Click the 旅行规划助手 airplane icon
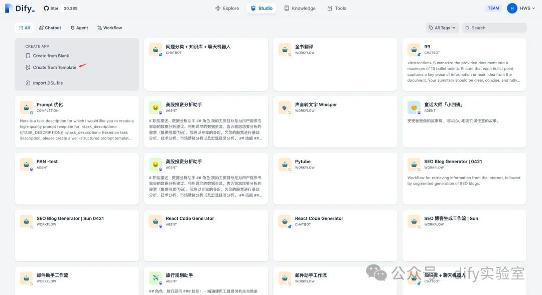This screenshot has height=295, width=542. [x=156, y=278]
